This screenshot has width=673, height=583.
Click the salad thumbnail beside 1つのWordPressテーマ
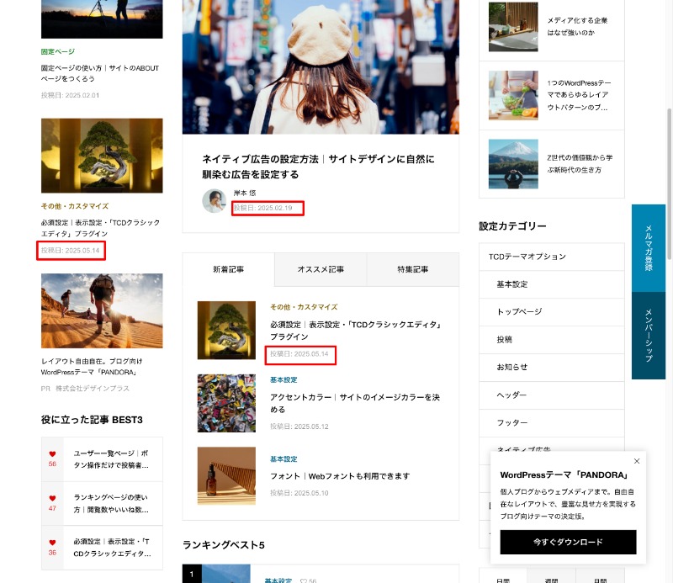pyautogui.click(x=513, y=95)
